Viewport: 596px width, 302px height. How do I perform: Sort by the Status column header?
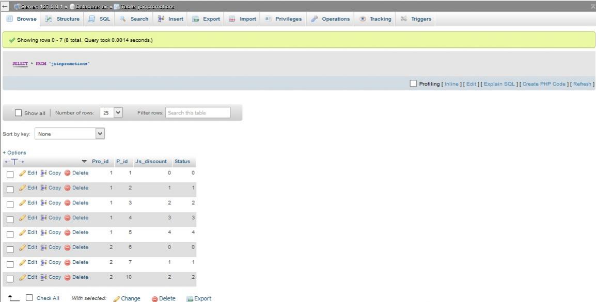[x=182, y=161]
